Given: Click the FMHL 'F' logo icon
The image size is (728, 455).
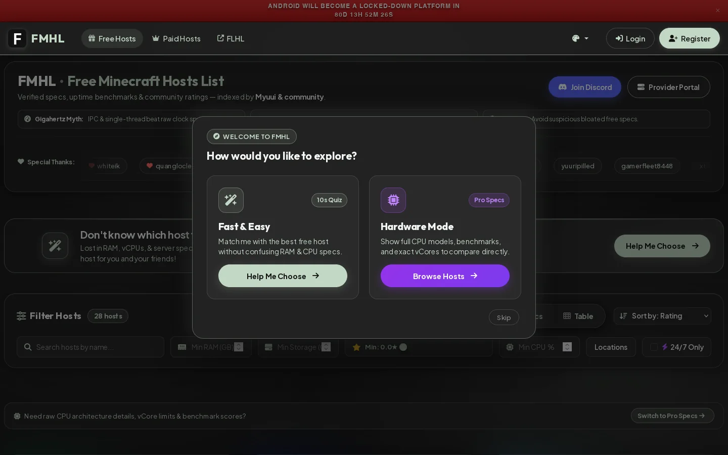Looking at the screenshot, I should (17, 38).
